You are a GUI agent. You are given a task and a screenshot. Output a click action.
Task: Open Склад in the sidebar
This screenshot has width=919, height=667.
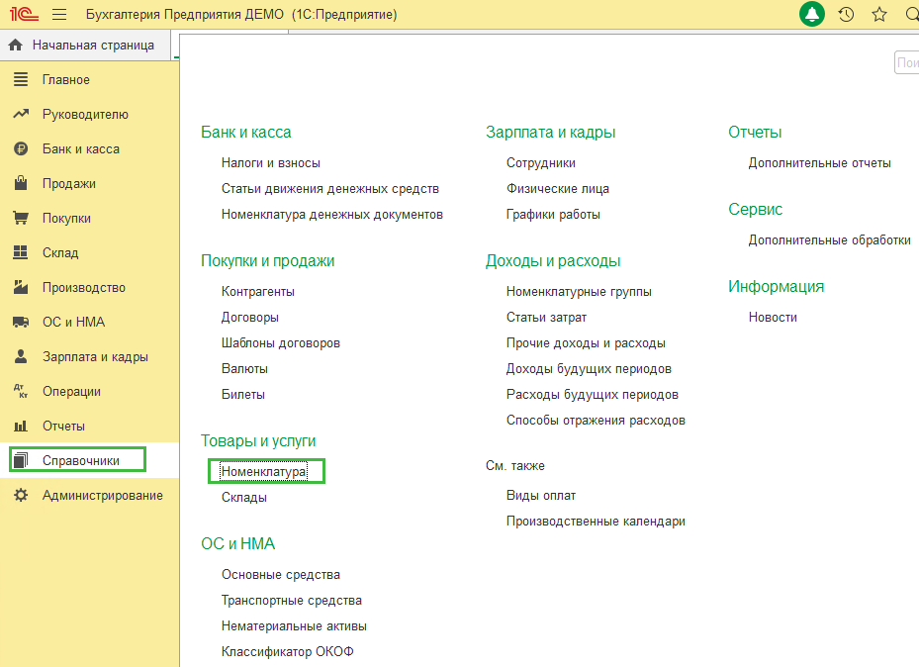(x=60, y=252)
